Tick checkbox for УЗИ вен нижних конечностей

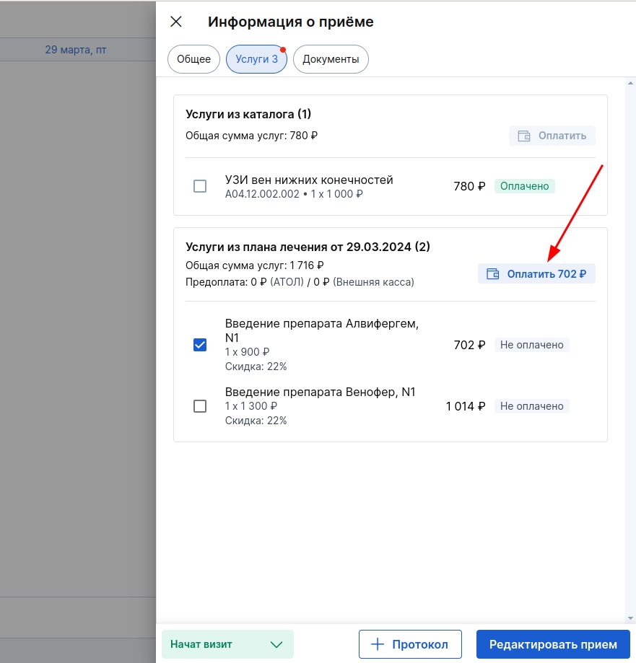click(200, 186)
